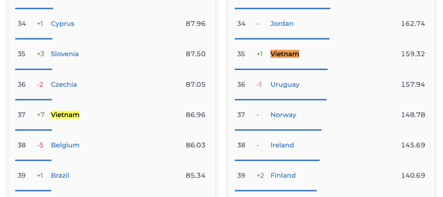Click Cyprus speed value 87.96
The width and height of the screenshot is (443, 197).
(x=195, y=24)
